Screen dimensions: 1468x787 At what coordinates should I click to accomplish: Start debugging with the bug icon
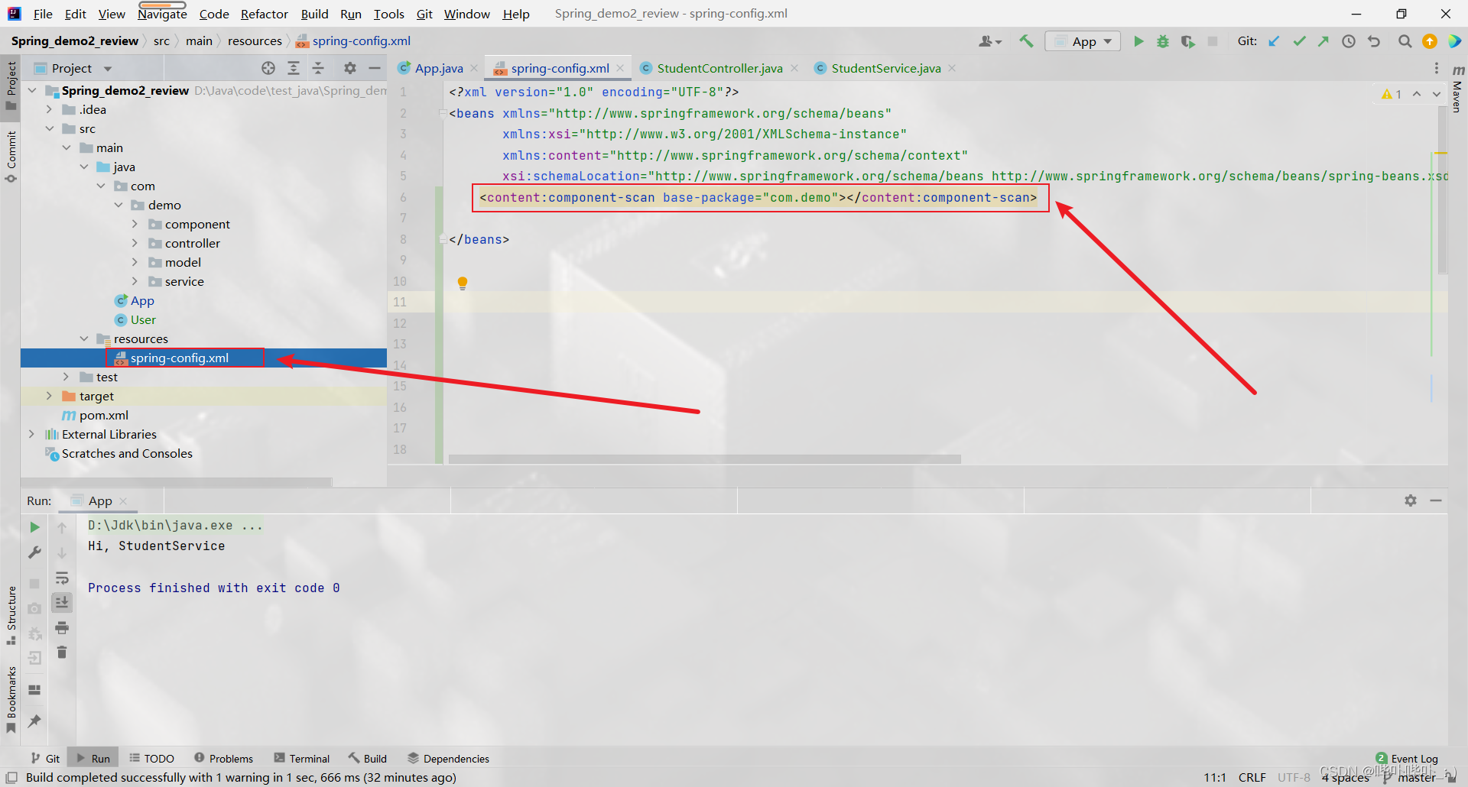(1162, 41)
